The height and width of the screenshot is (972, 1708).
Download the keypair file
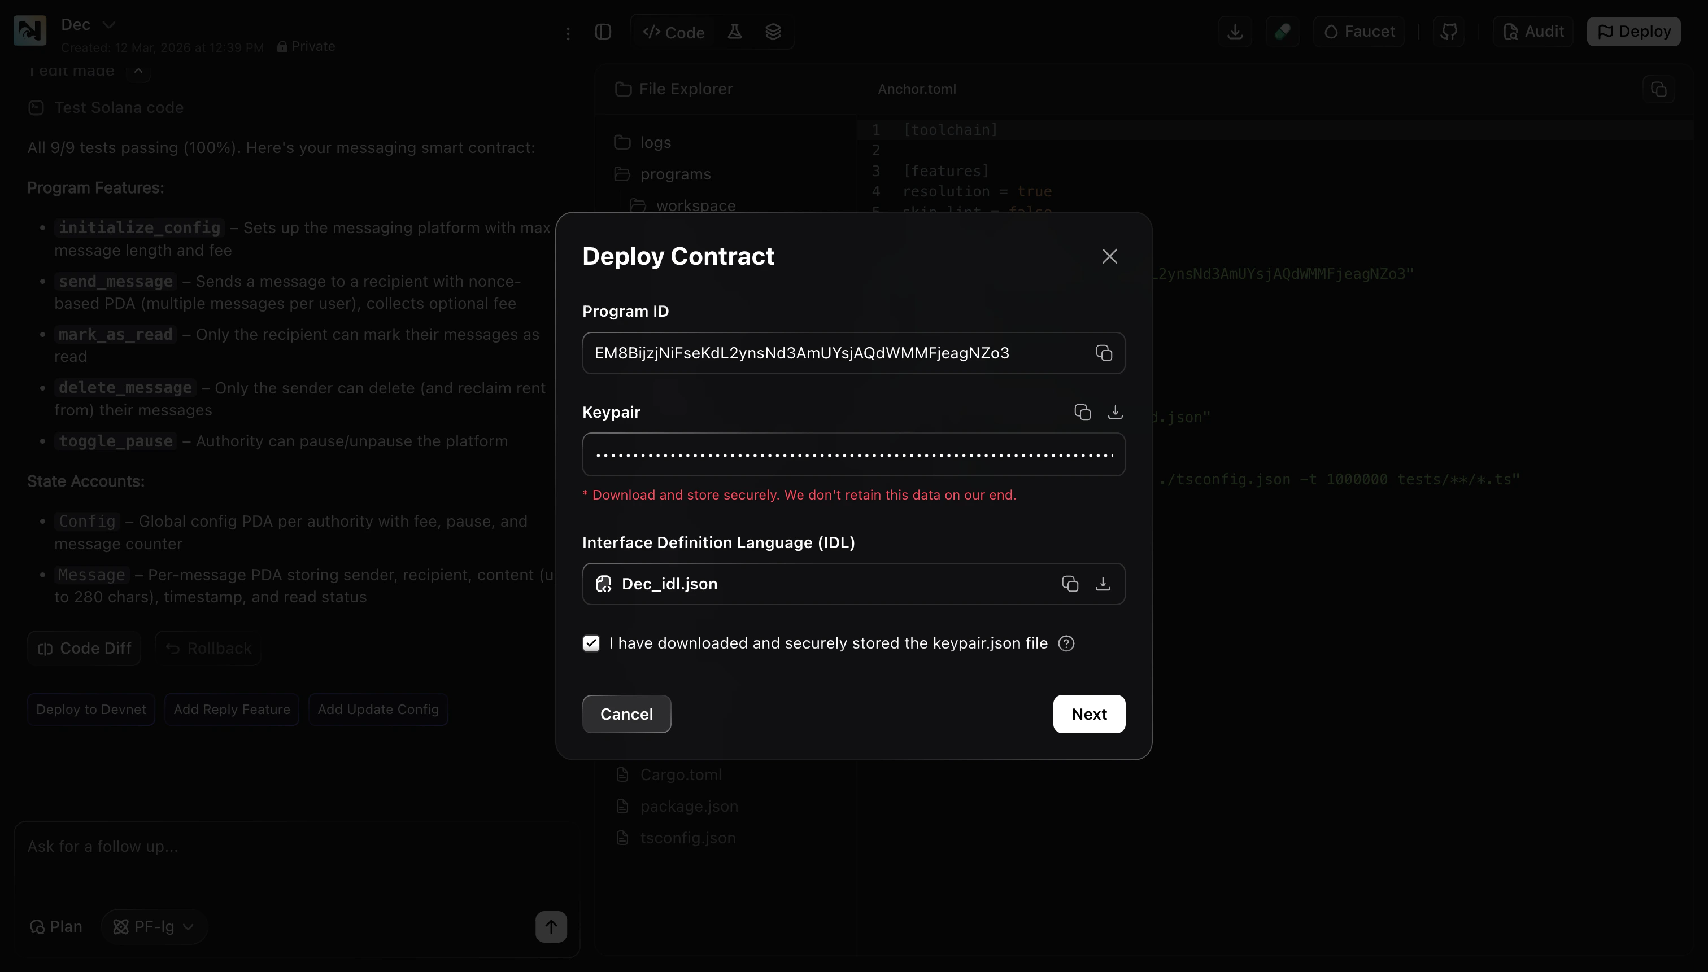1114,412
